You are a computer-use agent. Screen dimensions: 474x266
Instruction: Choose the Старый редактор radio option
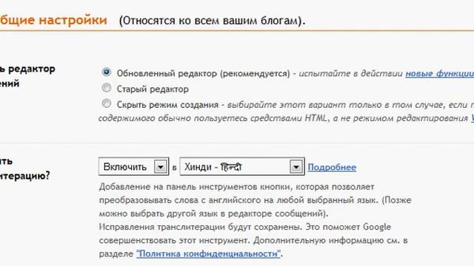pyautogui.click(x=107, y=88)
